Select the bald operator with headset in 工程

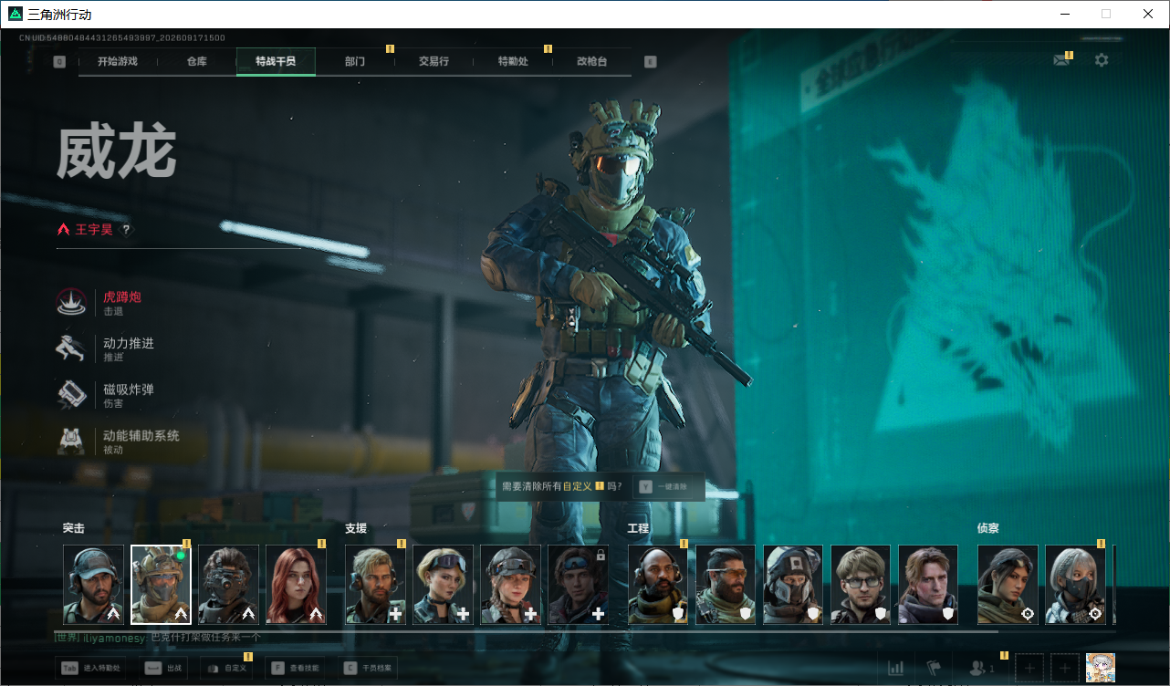coord(659,585)
